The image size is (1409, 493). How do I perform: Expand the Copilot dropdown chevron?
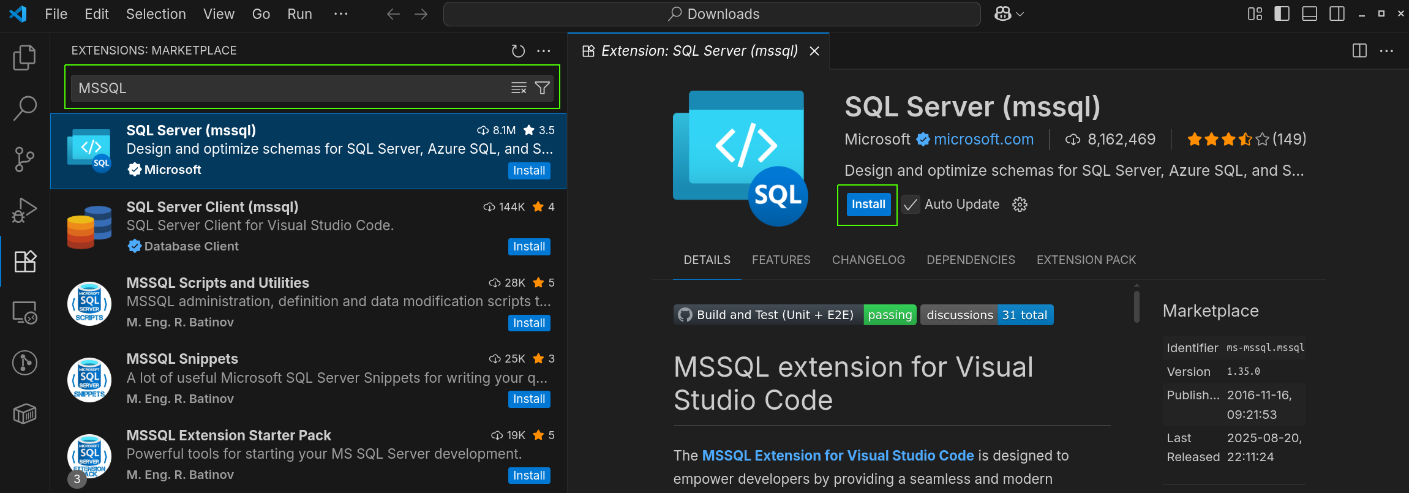1020,14
